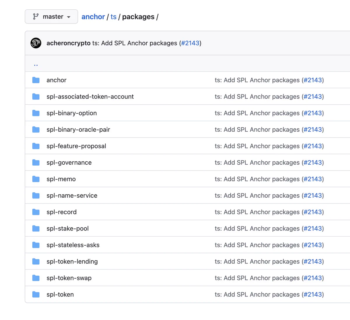Click commit message text in anchor row
This screenshot has width=350, height=320.
[257, 80]
